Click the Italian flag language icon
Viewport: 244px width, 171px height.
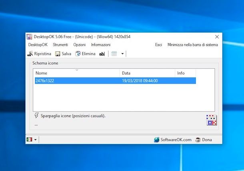29,139
